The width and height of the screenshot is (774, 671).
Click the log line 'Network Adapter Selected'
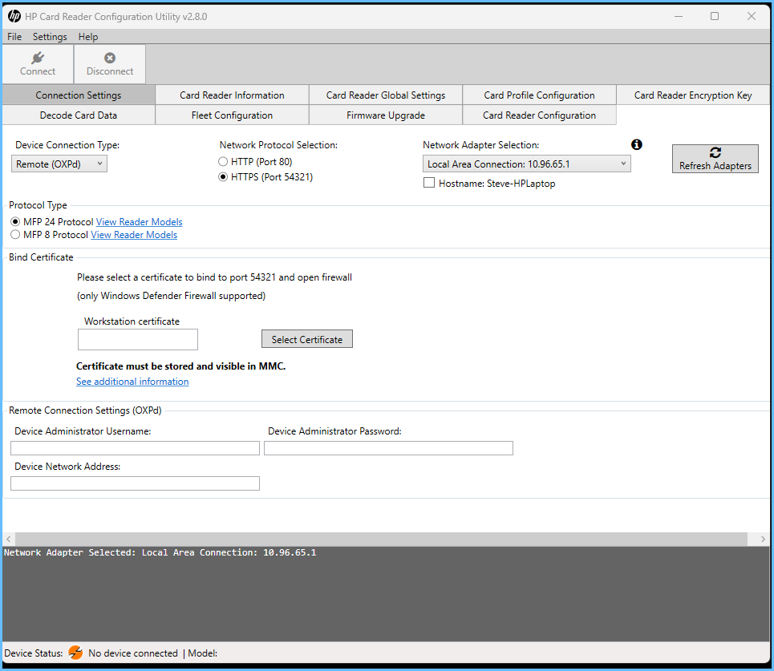(160, 552)
